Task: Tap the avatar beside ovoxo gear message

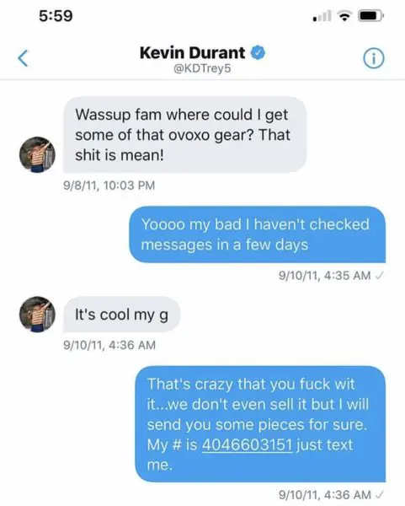Action: click(37, 154)
